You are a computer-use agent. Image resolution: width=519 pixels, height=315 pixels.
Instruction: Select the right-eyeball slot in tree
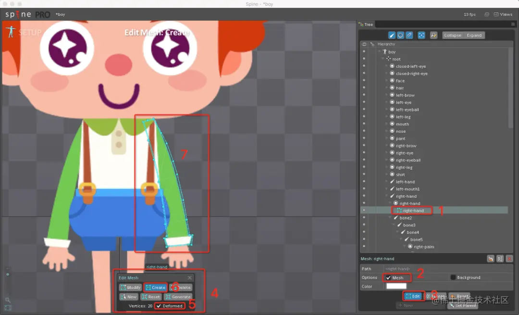tap(408, 160)
